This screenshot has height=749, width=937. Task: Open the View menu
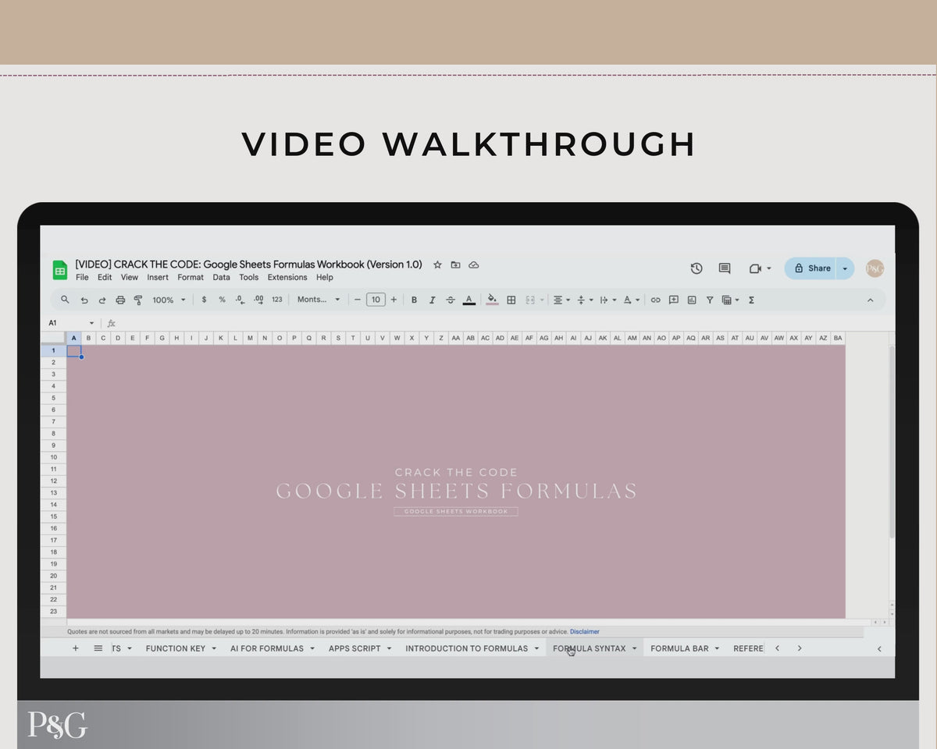click(130, 277)
